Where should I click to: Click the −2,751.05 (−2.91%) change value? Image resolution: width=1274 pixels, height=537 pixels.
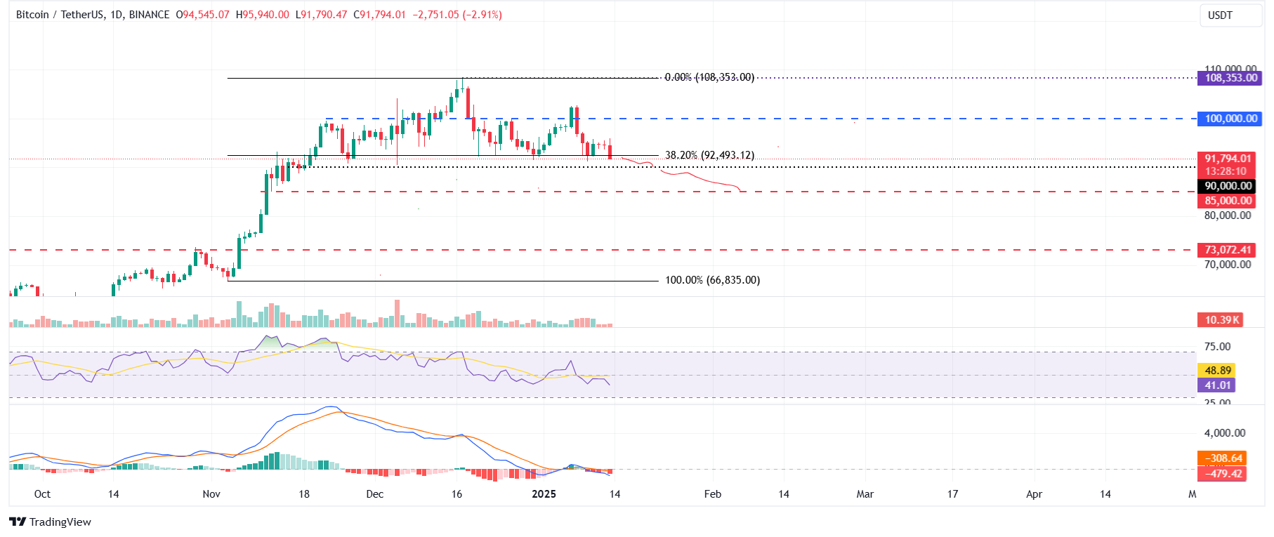pyautogui.click(x=457, y=15)
